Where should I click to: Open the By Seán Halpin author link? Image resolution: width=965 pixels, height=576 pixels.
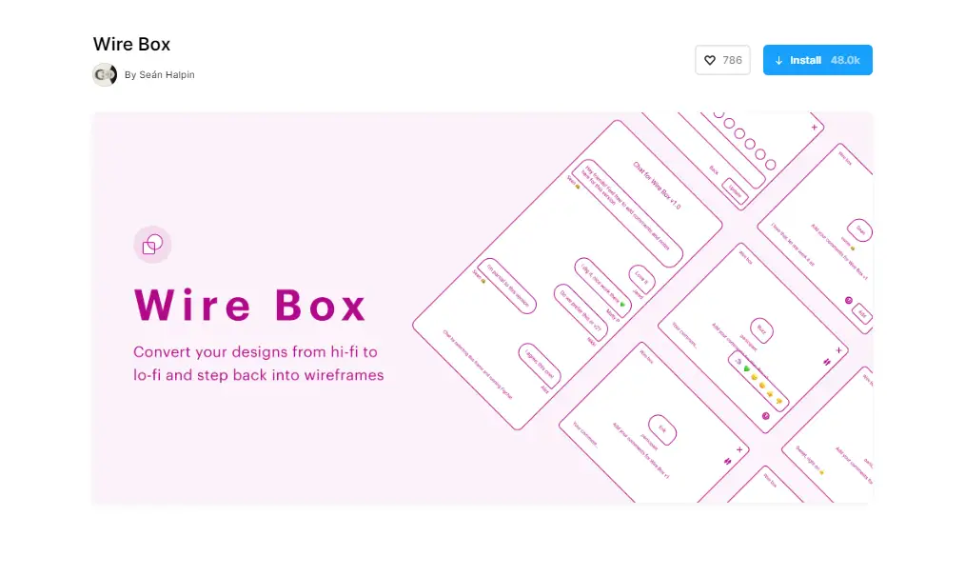159,75
